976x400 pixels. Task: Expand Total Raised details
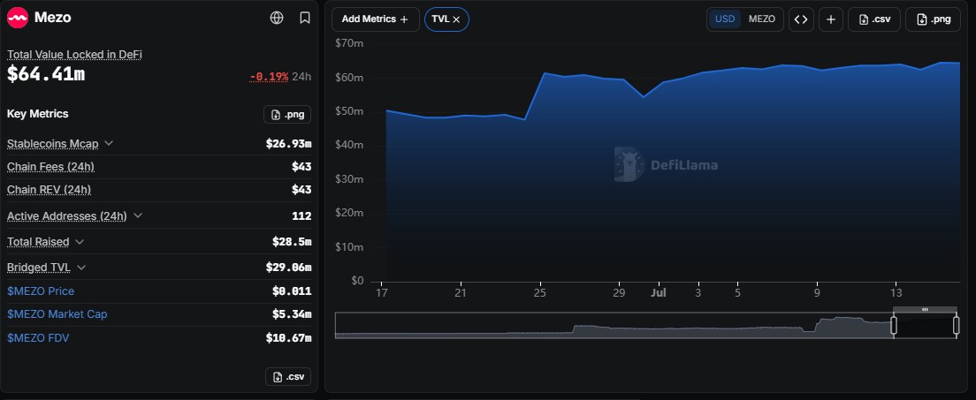(80, 241)
